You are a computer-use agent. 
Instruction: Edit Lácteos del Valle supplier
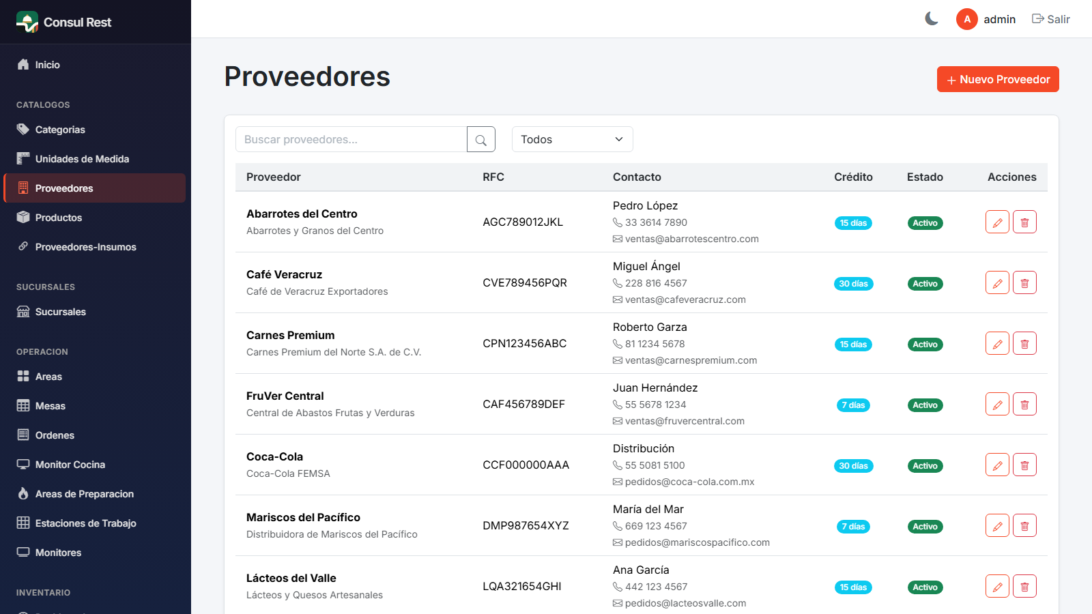coord(997,586)
